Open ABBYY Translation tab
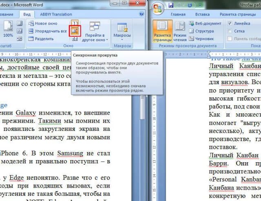This screenshot has height=201, width=261. [56, 14]
